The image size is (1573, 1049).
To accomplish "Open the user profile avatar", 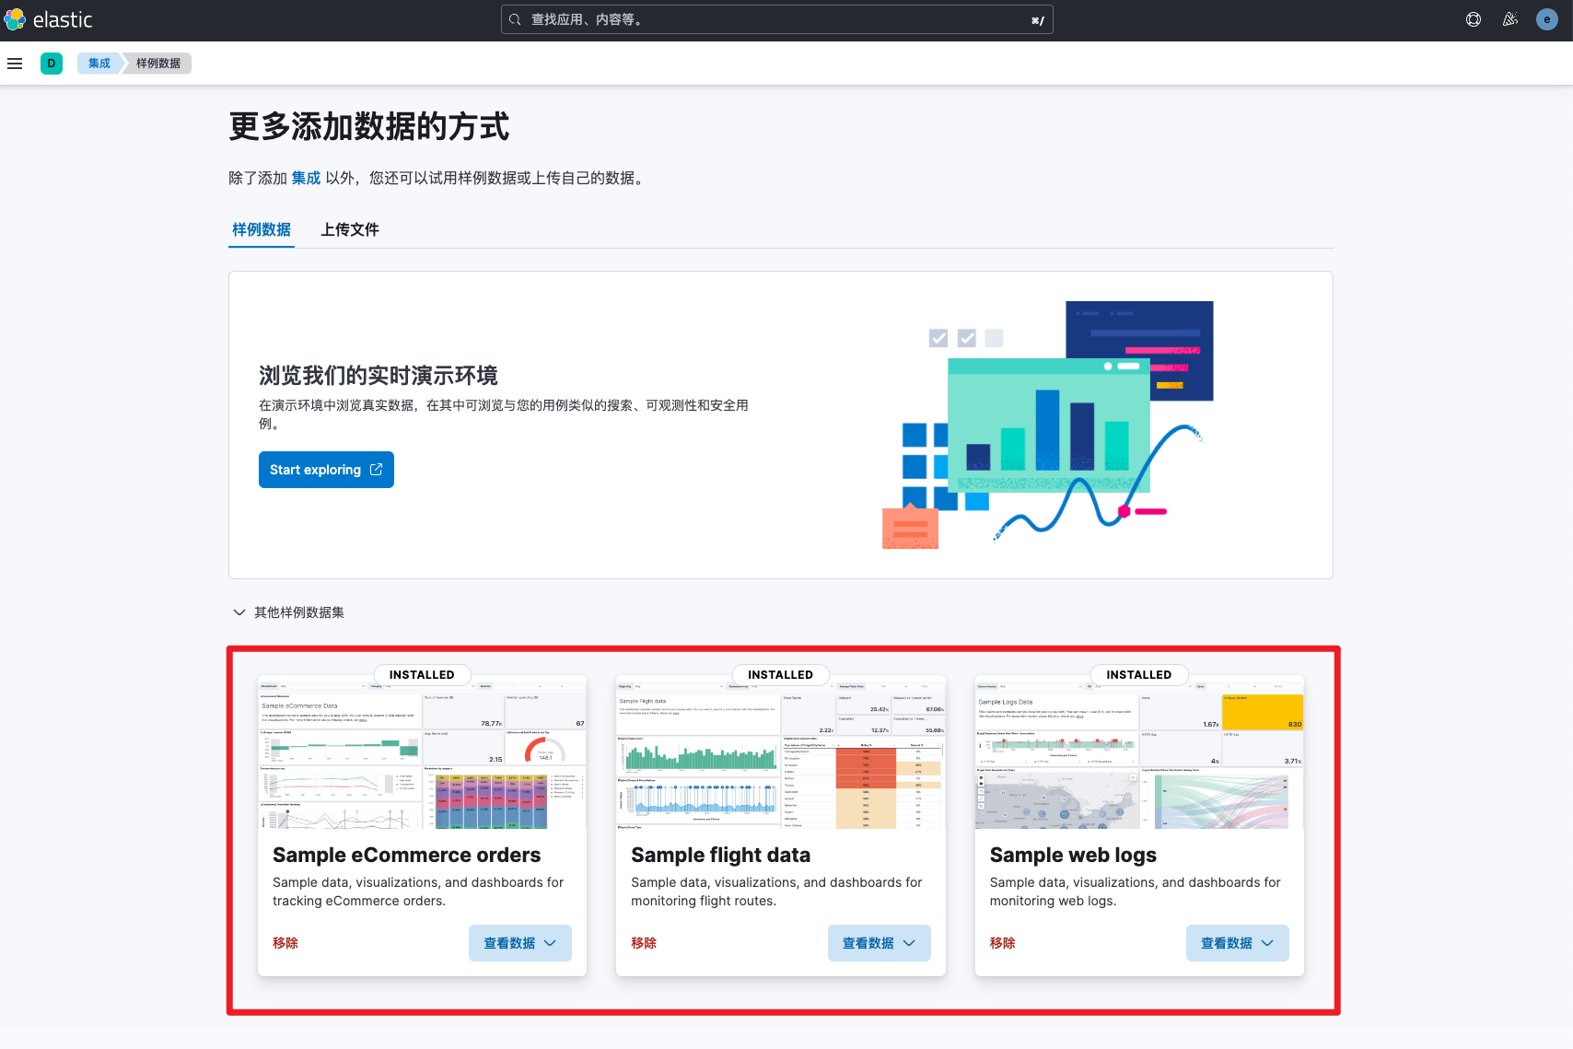I will click(1547, 19).
